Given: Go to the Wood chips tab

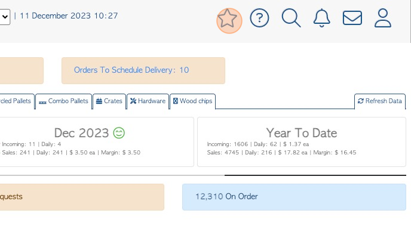Looking at the screenshot, I should [192, 101].
